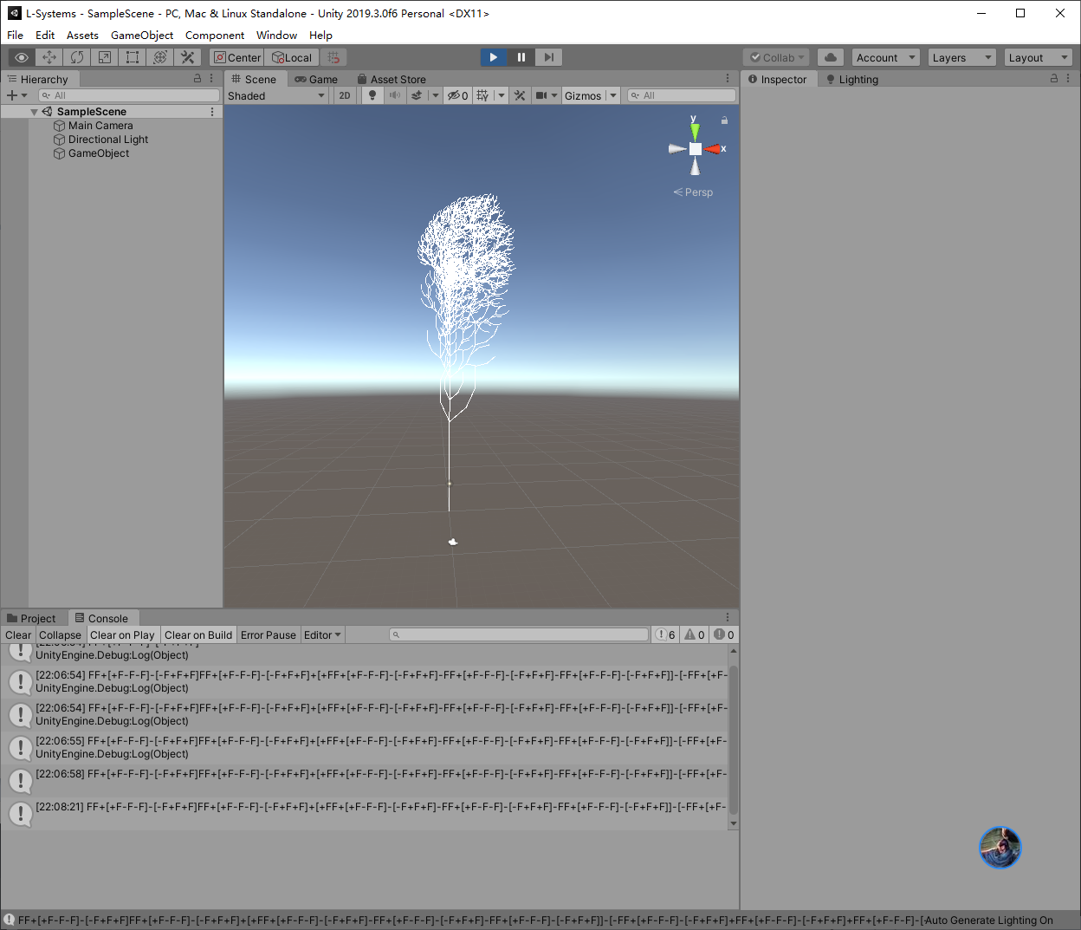Switch to Asset Store tab
This screenshot has width=1081, height=930.
pyautogui.click(x=392, y=79)
